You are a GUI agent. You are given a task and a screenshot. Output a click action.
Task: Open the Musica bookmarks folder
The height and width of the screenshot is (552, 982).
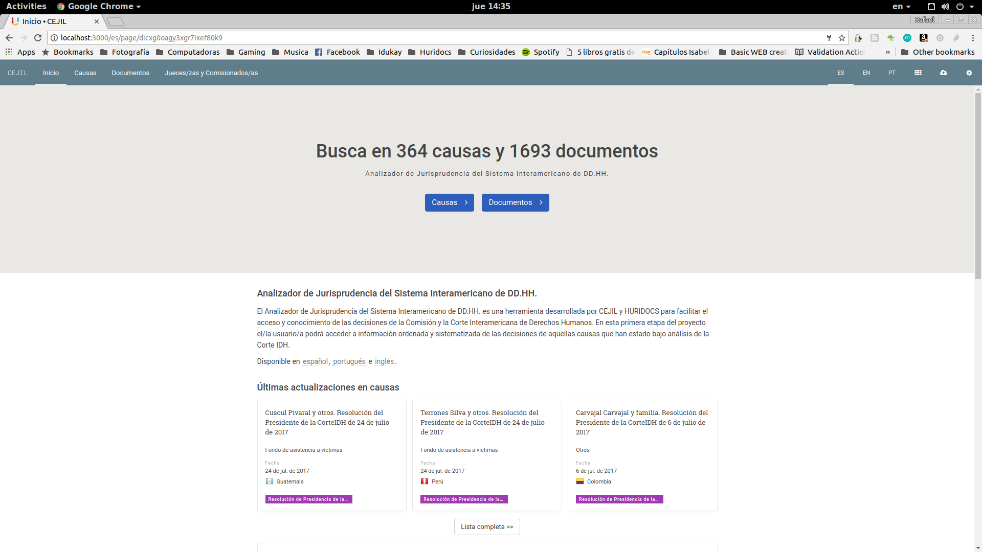(291, 52)
